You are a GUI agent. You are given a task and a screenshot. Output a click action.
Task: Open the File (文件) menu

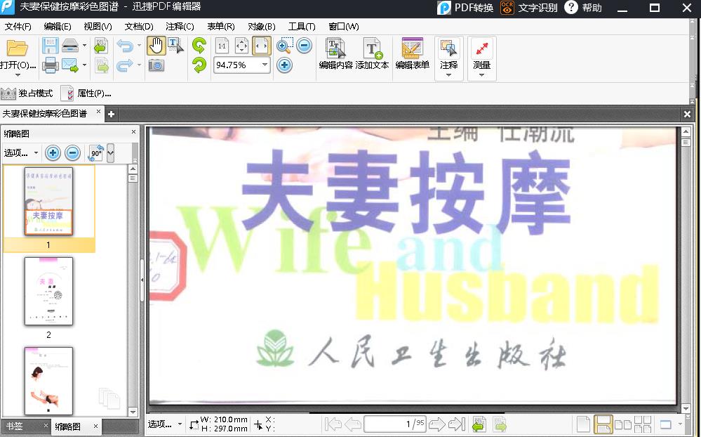point(18,27)
